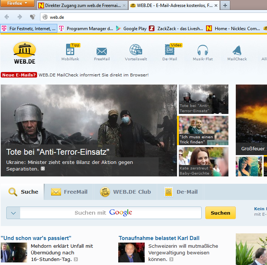Select the Kate zerstreut Baby-Gerüchte thumbnail

tap(203, 162)
